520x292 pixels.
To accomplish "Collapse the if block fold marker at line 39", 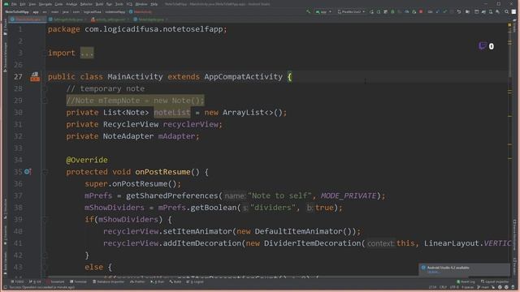I will (45, 220).
